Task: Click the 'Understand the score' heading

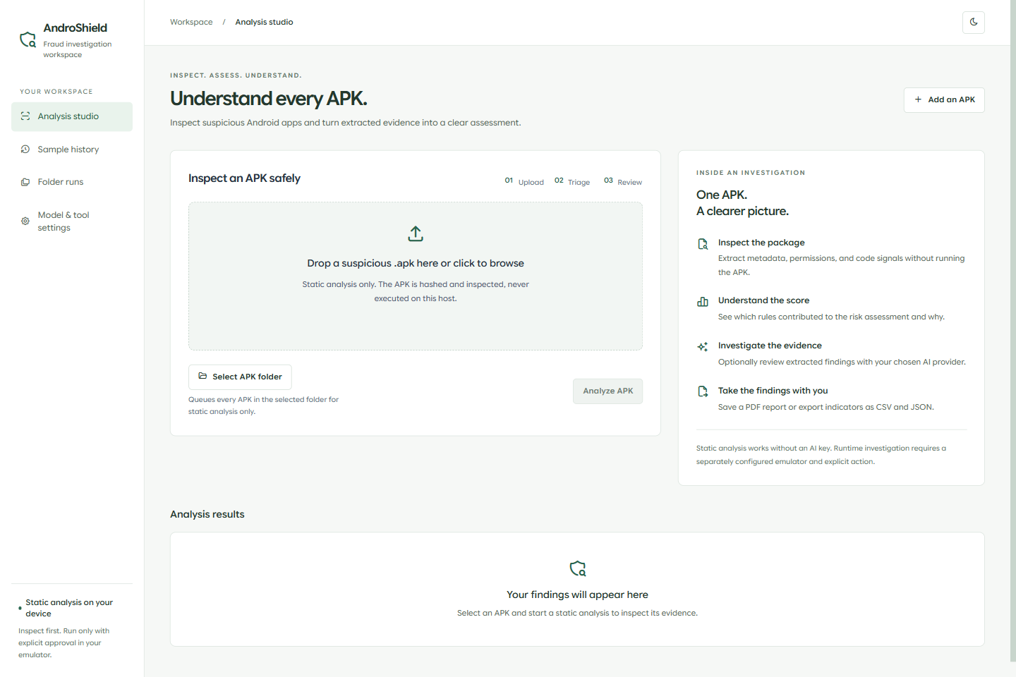Action: 763,300
